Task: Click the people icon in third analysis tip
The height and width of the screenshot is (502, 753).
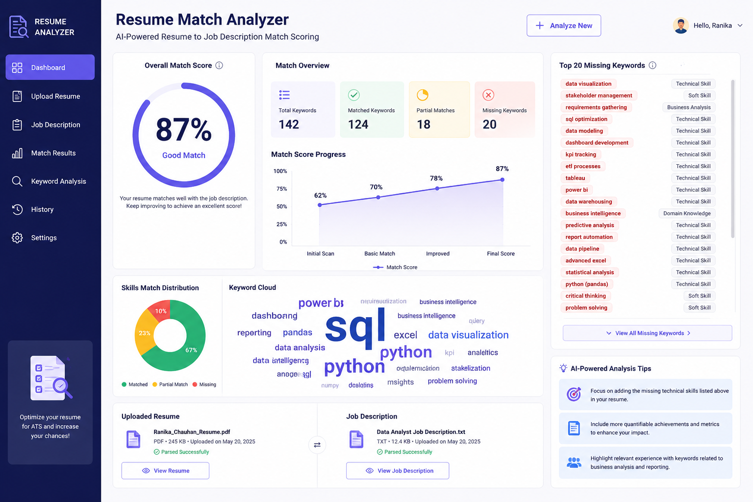Action: [x=574, y=462]
